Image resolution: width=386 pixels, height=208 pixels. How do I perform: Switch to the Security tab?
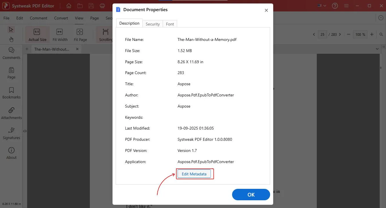coord(153,24)
